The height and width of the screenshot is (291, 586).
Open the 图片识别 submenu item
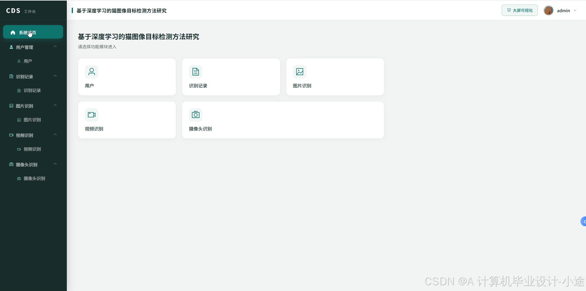click(x=33, y=120)
